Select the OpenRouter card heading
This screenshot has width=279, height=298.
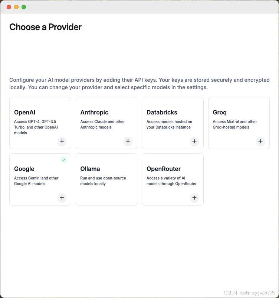[164, 169]
